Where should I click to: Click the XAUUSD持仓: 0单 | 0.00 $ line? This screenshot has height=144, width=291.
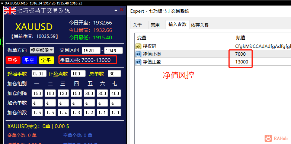(x=38, y=127)
